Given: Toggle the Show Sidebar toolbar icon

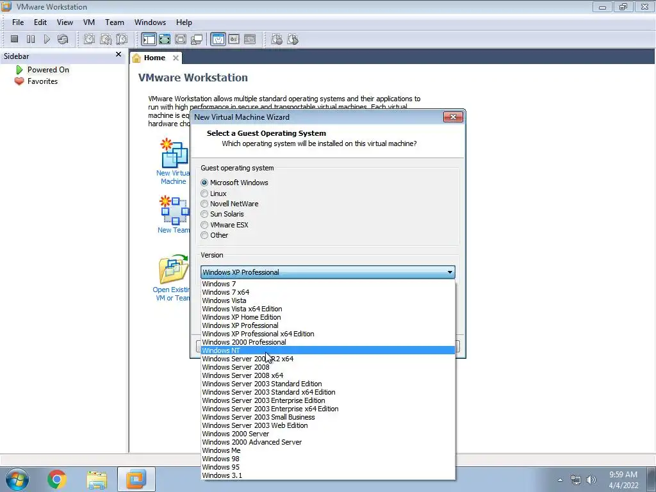Looking at the screenshot, I should point(149,39).
